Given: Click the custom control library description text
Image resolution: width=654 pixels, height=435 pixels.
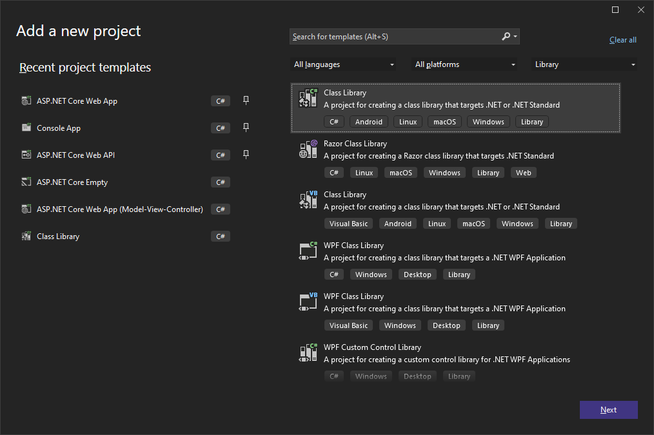Looking at the screenshot, I should point(447,360).
